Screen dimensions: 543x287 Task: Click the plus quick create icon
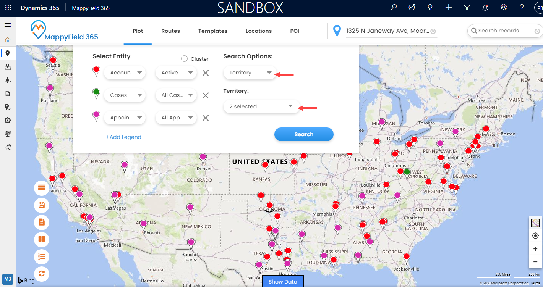449,7
